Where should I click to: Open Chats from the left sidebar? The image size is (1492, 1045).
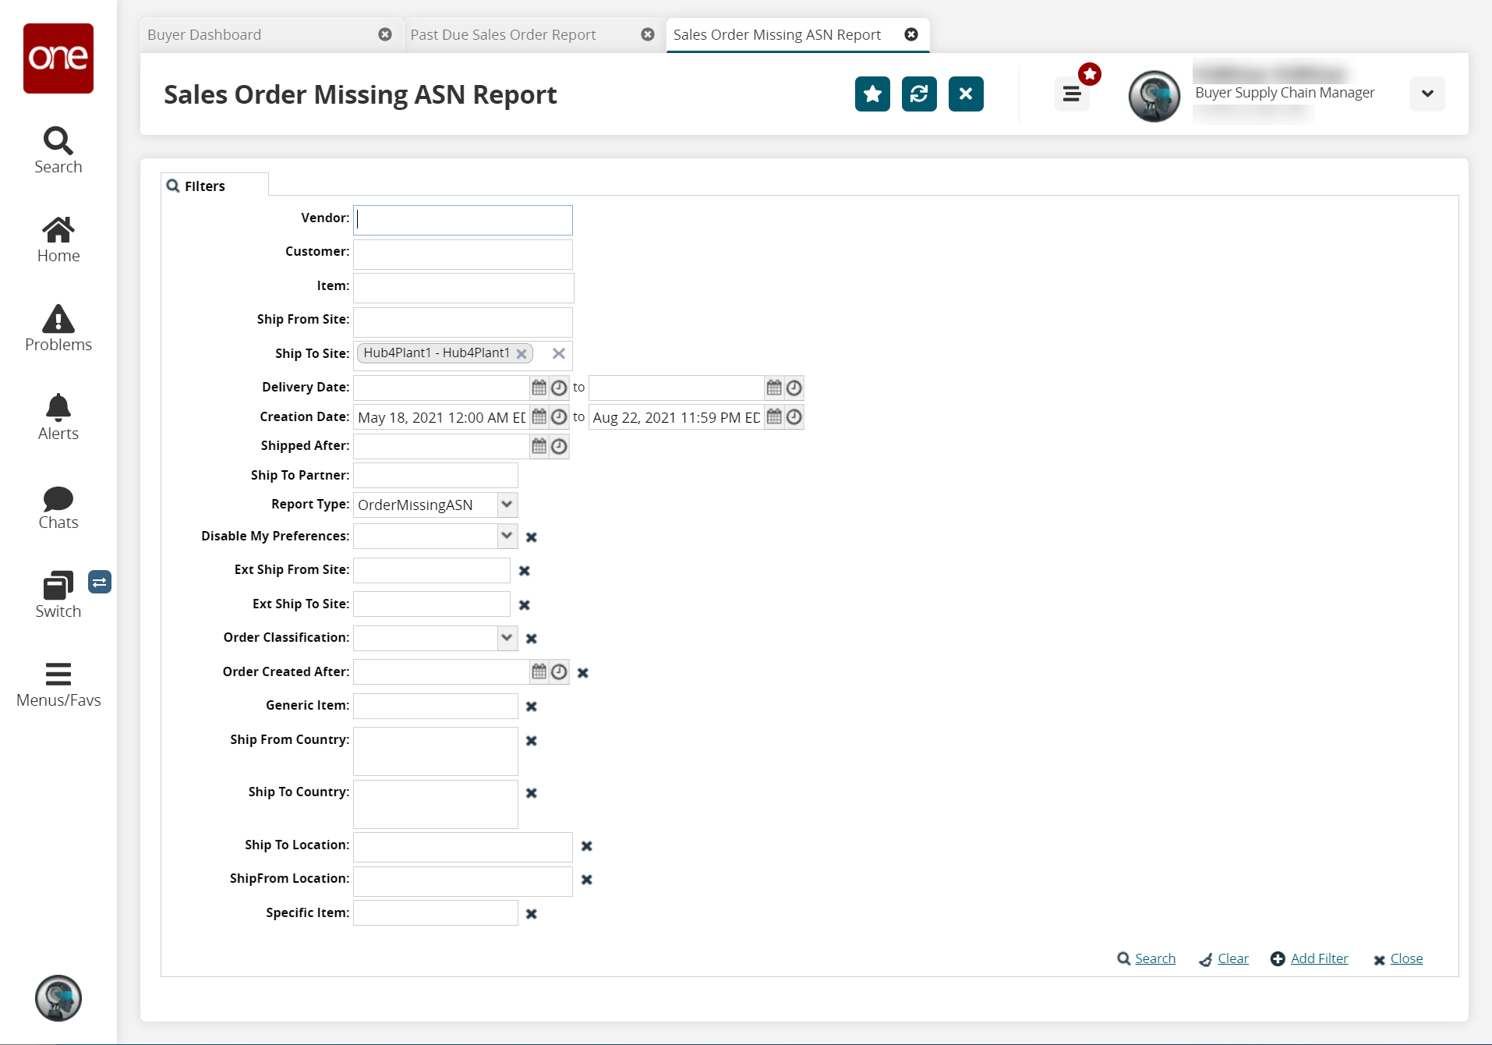pos(58,508)
